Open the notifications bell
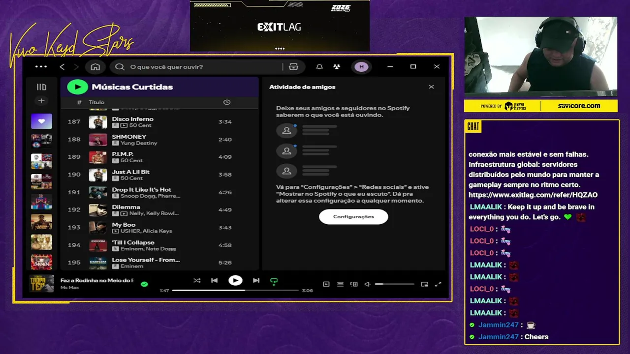The height and width of the screenshot is (354, 630). pos(319,67)
